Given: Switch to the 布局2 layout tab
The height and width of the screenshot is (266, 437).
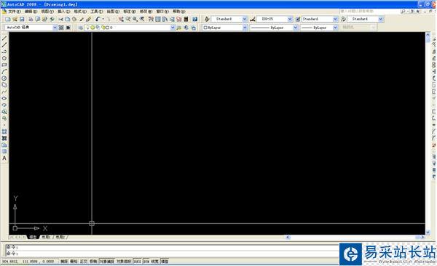Looking at the screenshot, I should point(60,237).
